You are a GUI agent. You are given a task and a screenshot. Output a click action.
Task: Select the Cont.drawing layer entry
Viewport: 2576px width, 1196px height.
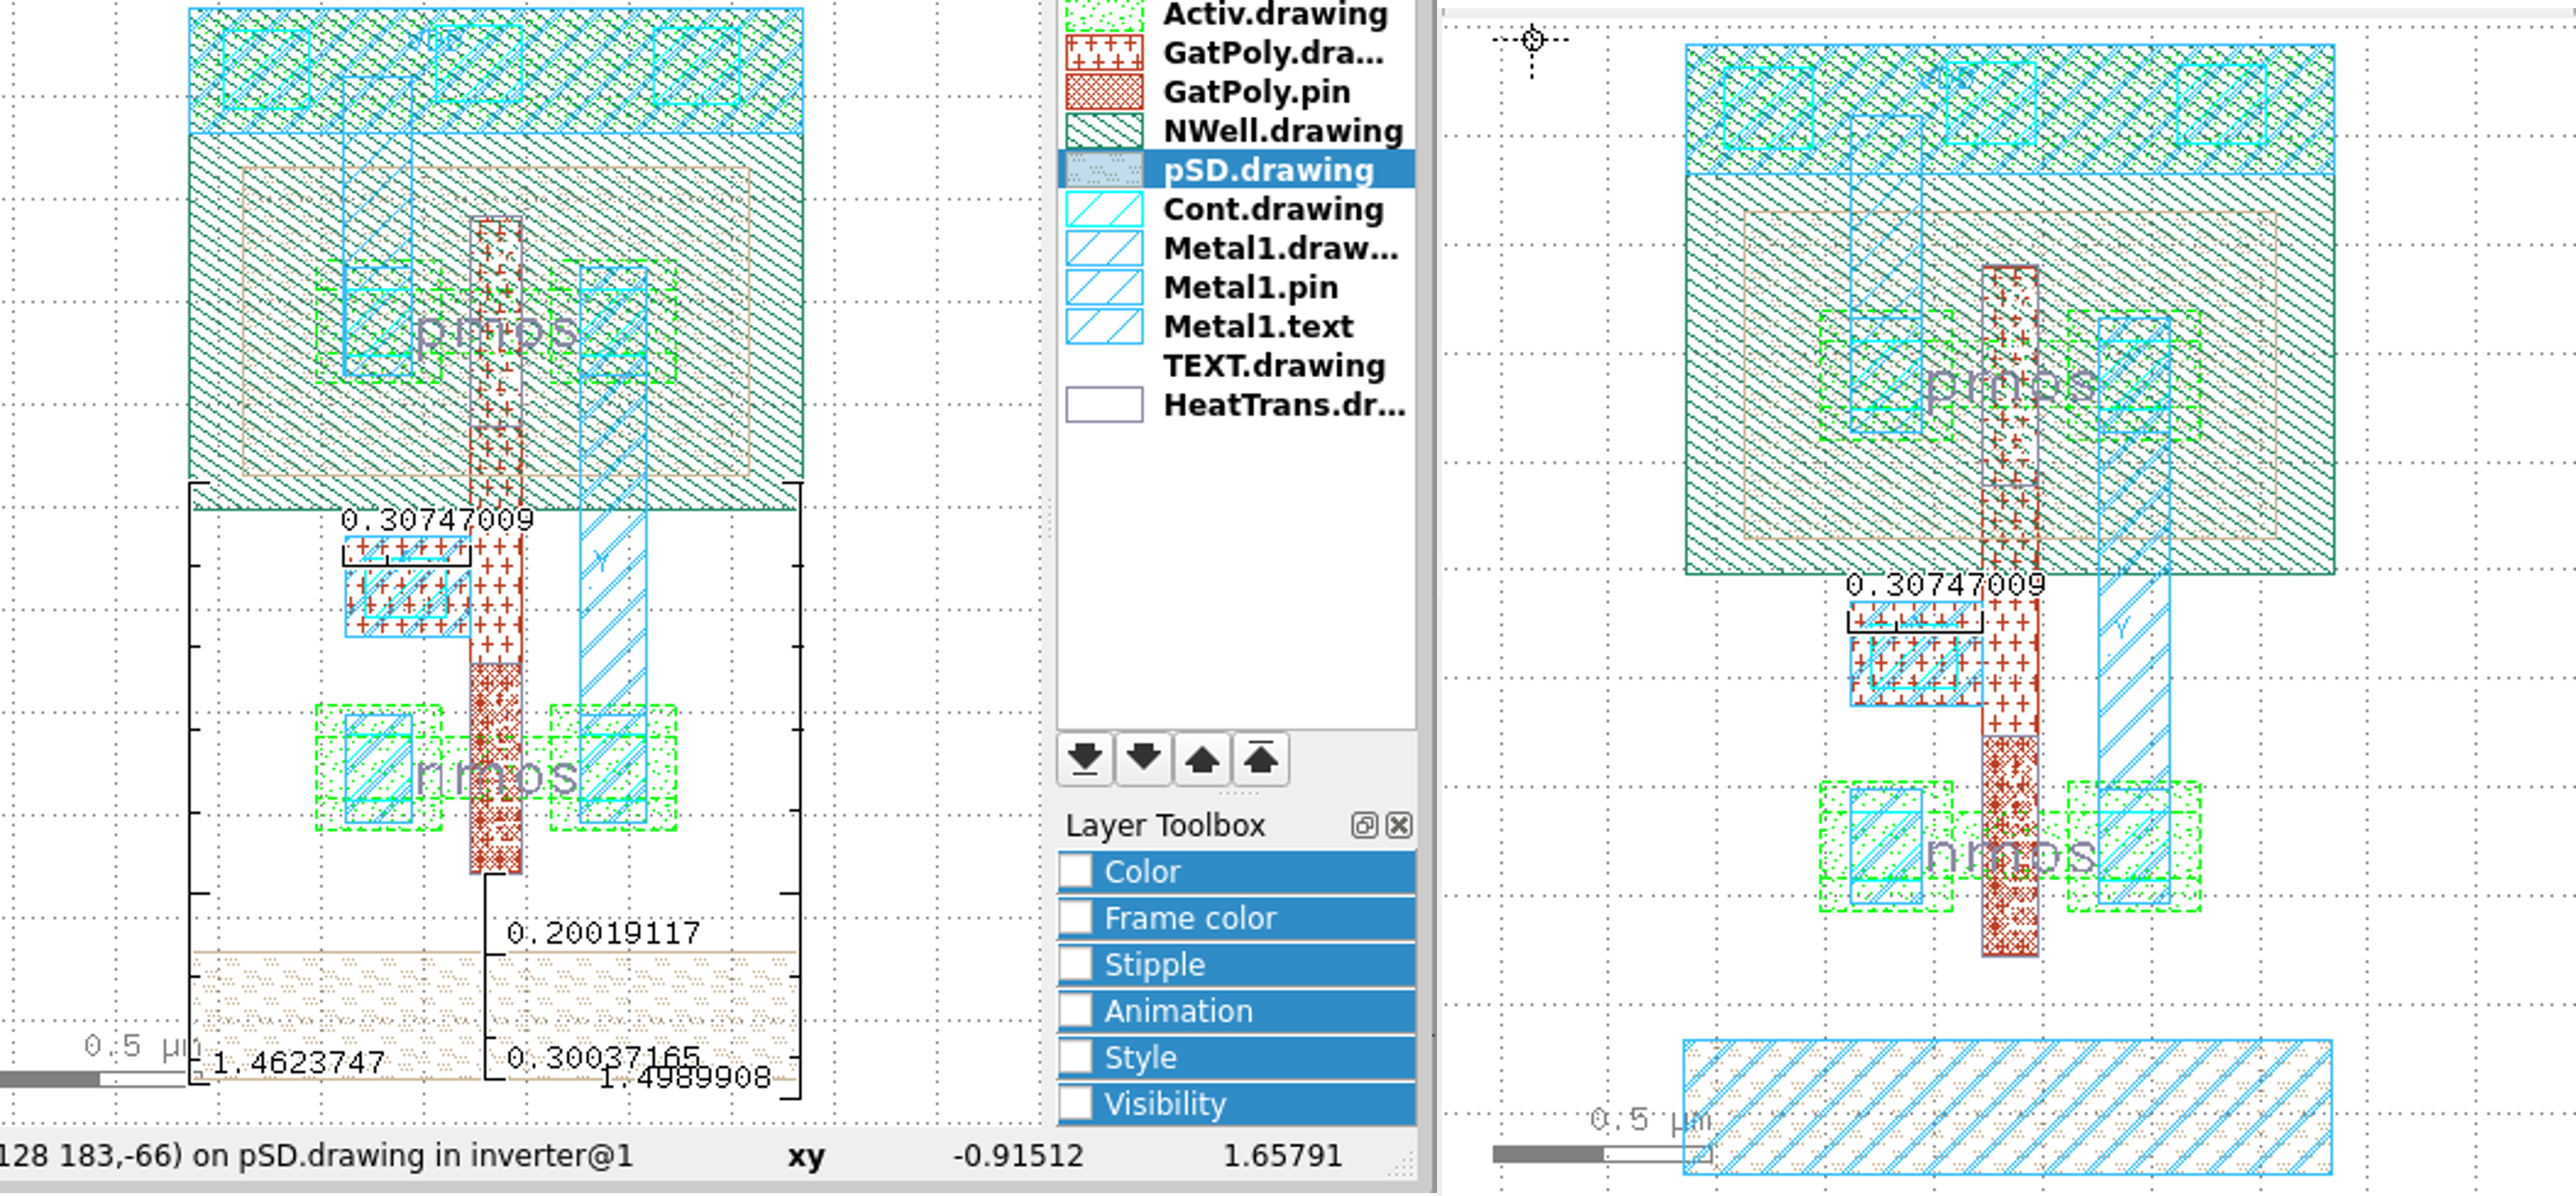coord(1272,209)
